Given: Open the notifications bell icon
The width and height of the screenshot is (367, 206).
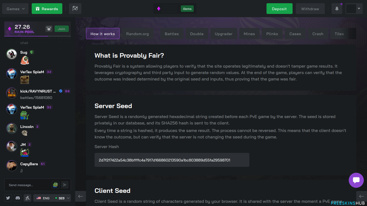Looking at the screenshot, I should coord(337,8).
